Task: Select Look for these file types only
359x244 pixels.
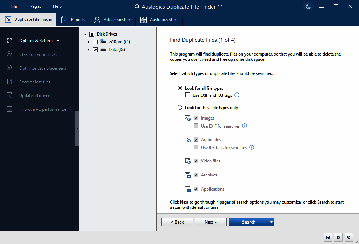Action: point(180,108)
